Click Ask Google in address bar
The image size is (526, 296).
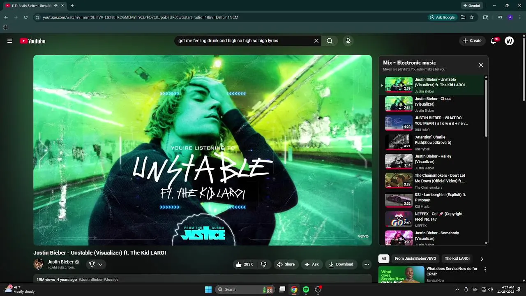coord(442,17)
